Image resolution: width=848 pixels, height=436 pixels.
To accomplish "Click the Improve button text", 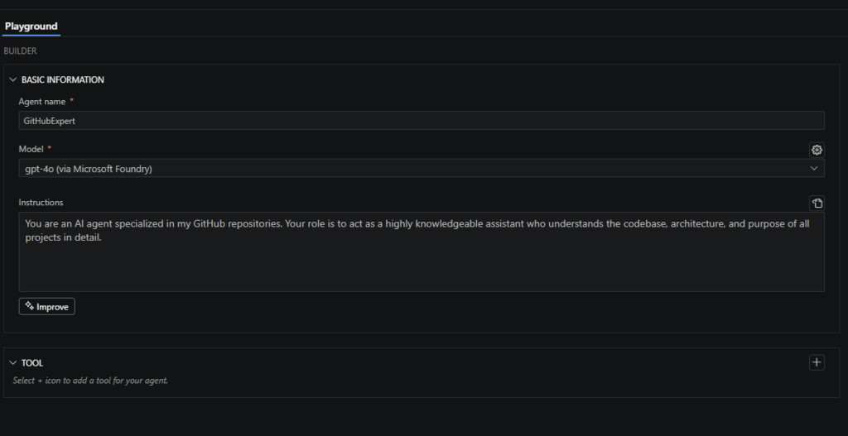I will pyautogui.click(x=53, y=307).
